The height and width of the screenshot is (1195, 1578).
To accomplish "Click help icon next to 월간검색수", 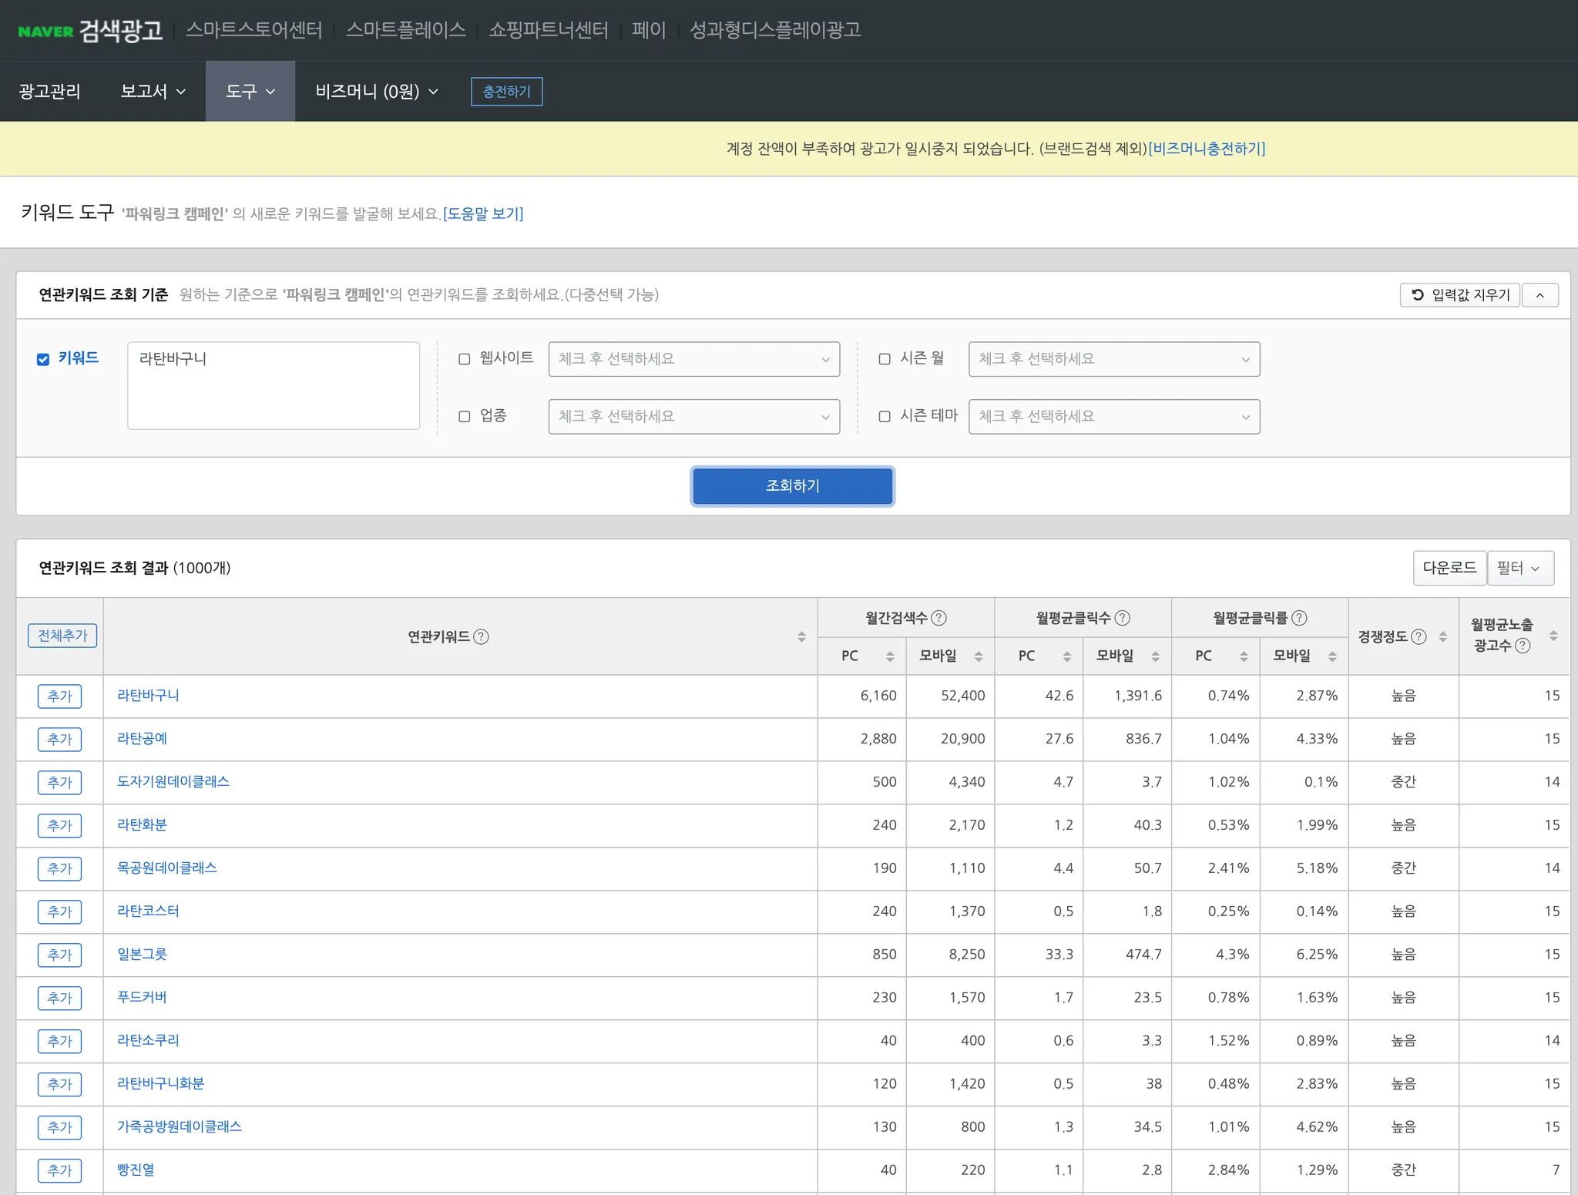I will tap(938, 618).
